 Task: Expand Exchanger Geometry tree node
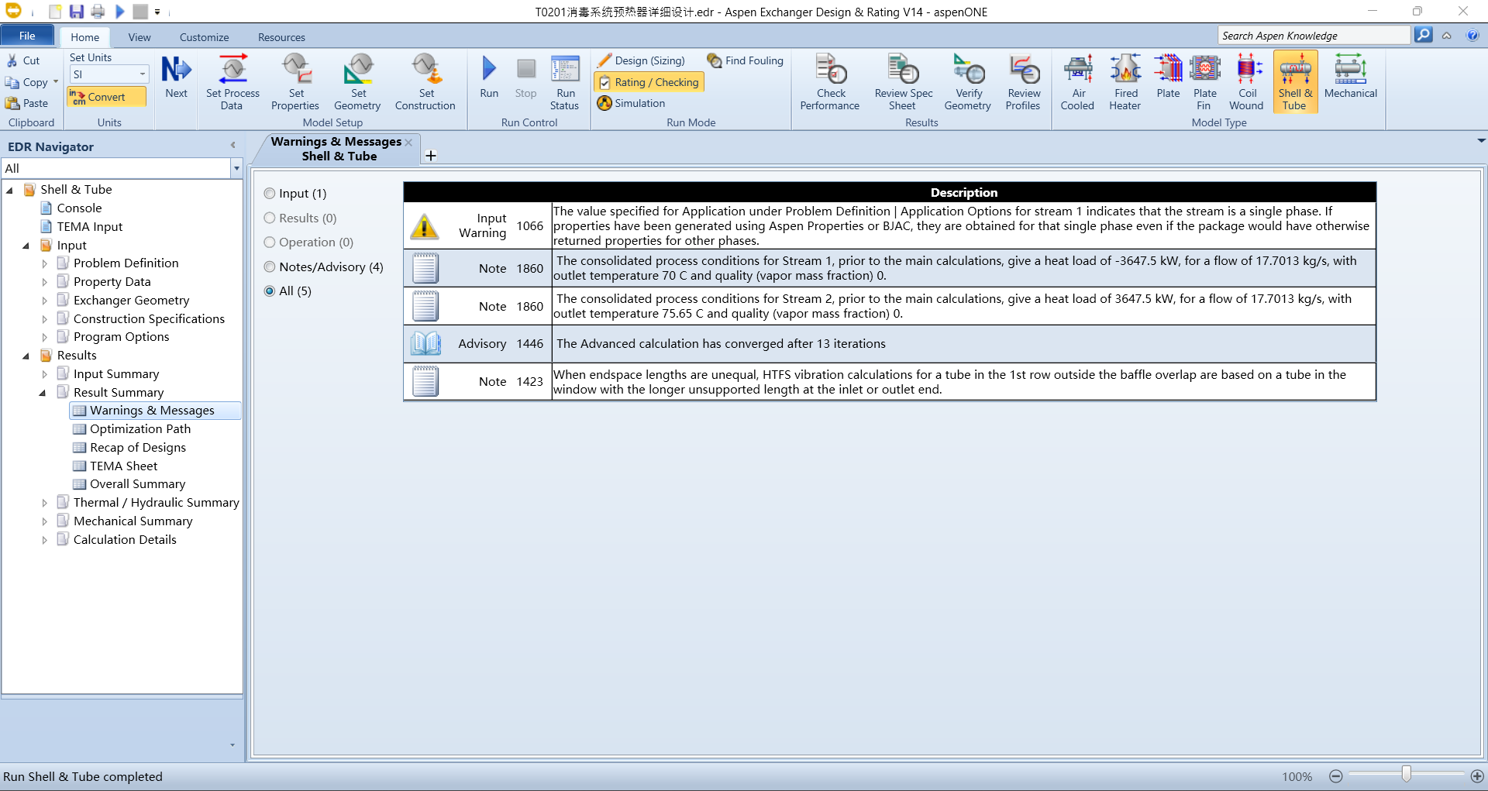coord(44,301)
